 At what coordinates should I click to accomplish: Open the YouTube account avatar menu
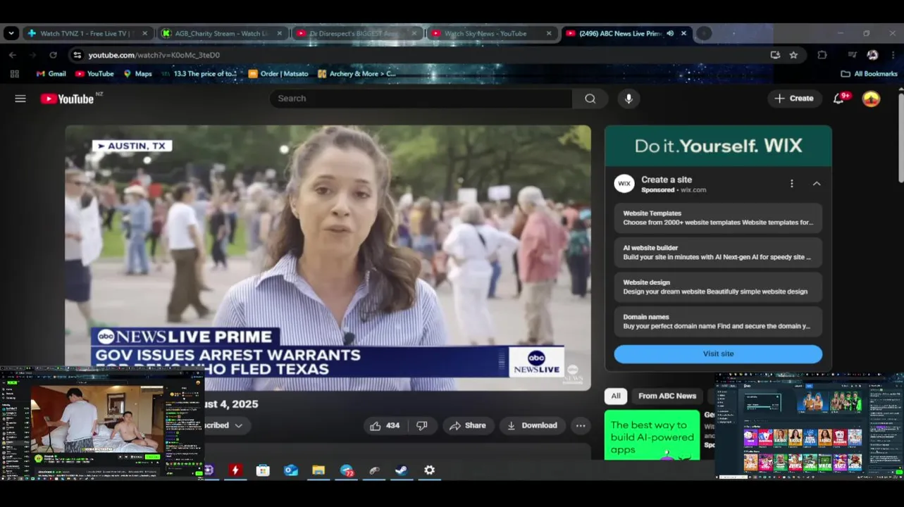(872, 99)
